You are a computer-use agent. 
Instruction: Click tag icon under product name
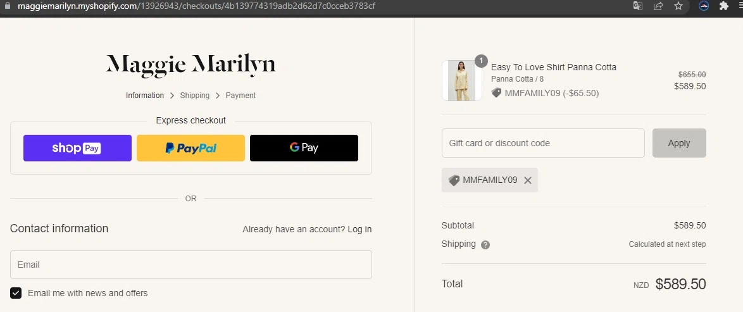(x=496, y=93)
